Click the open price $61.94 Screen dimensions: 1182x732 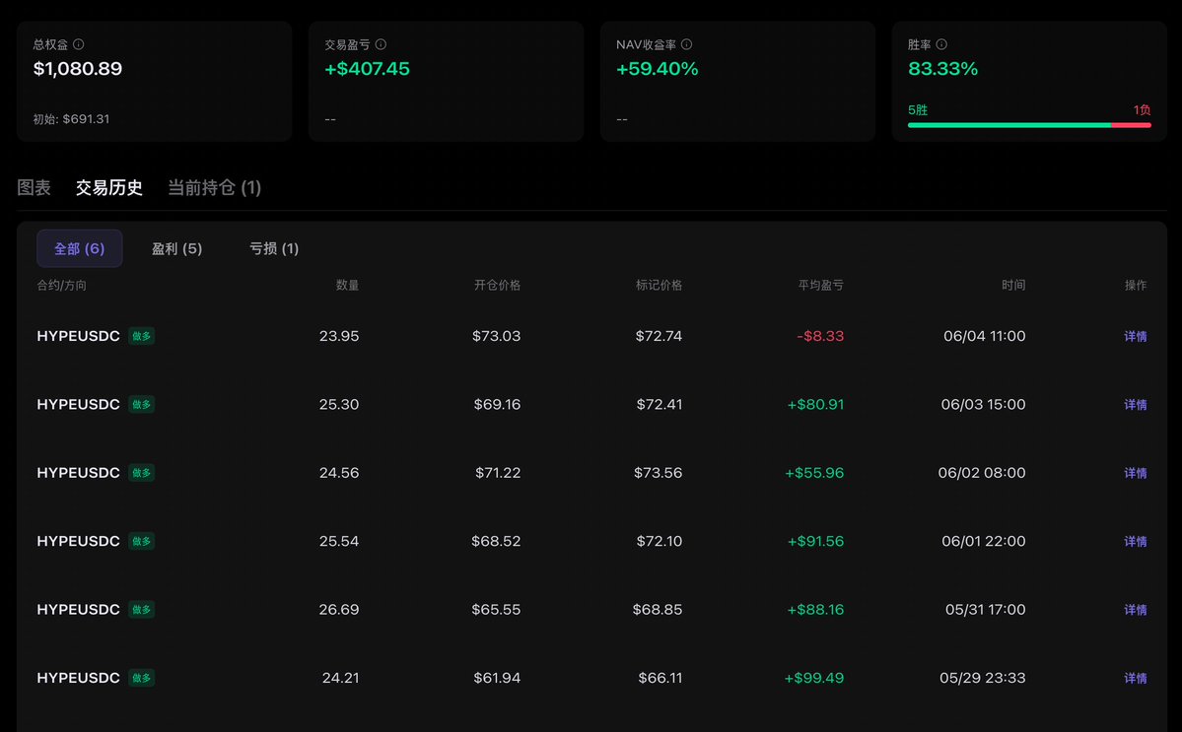click(x=498, y=678)
